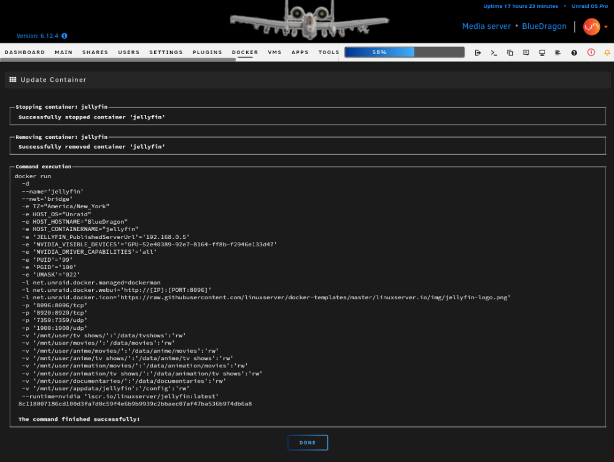614x462 pixels.
Task: Switch to the Users tab
Action: click(x=129, y=52)
